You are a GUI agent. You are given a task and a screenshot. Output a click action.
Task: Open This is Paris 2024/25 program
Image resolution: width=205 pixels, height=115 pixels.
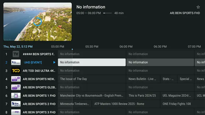[143, 96]
